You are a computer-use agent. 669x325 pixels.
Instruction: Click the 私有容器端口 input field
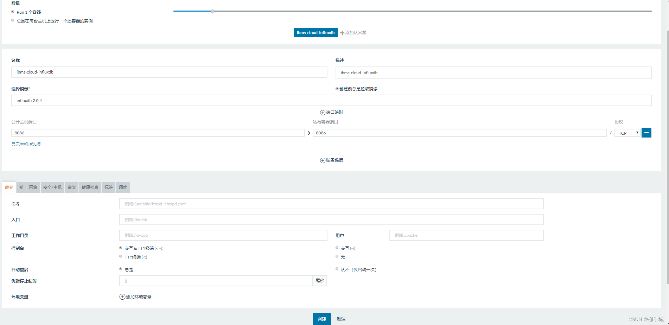pyautogui.click(x=459, y=133)
